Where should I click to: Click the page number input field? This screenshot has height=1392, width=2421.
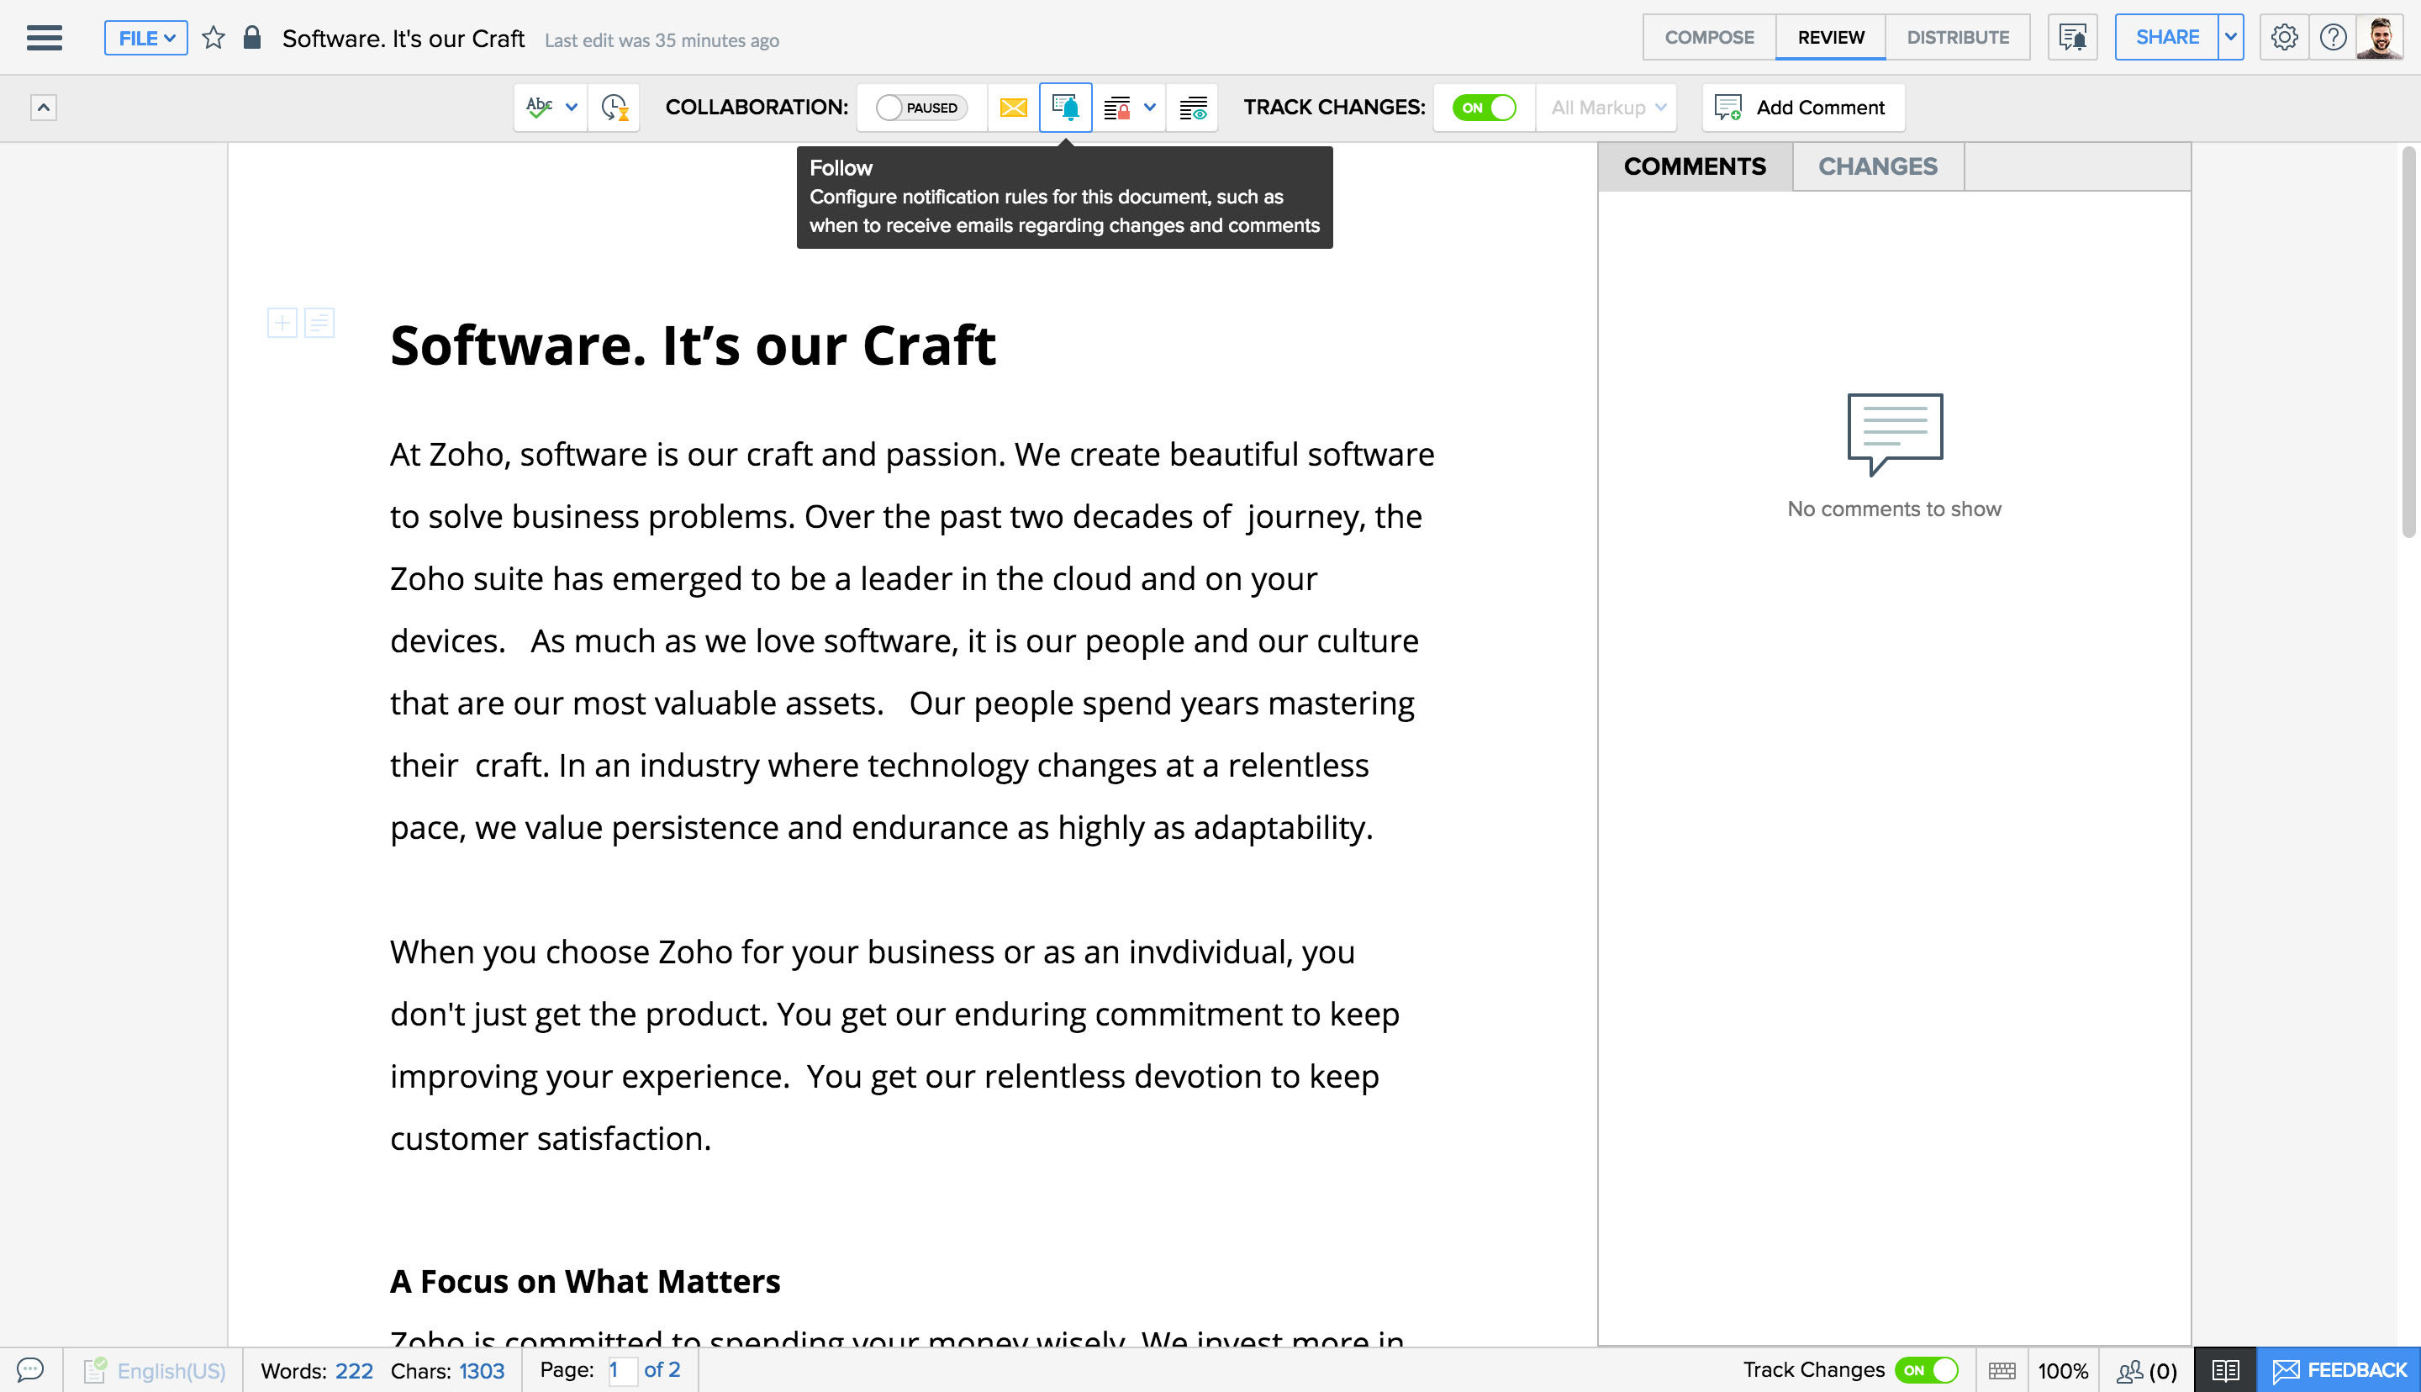(621, 1370)
